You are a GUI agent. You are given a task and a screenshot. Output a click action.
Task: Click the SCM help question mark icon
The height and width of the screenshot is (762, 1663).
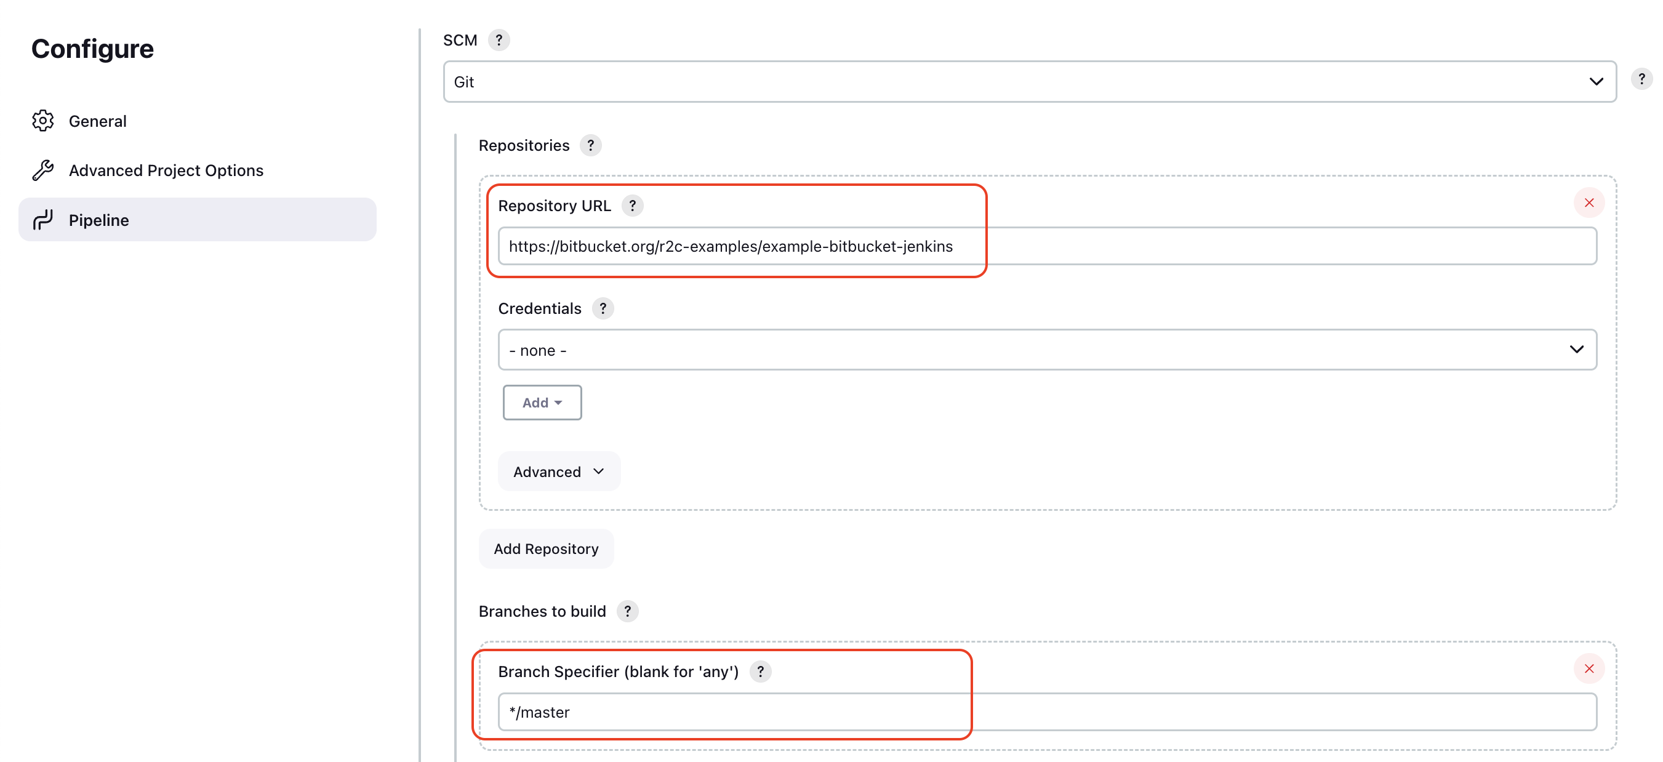[x=499, y=39]
